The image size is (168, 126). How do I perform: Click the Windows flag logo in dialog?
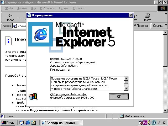pos(33,96)
